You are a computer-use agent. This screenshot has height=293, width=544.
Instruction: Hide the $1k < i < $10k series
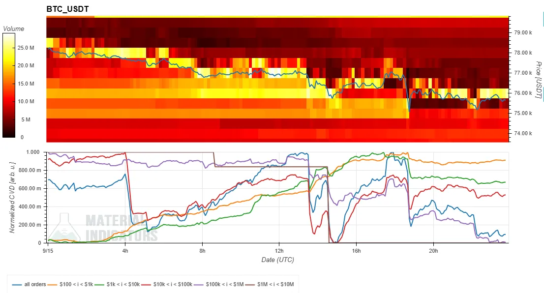pos(117,284)
